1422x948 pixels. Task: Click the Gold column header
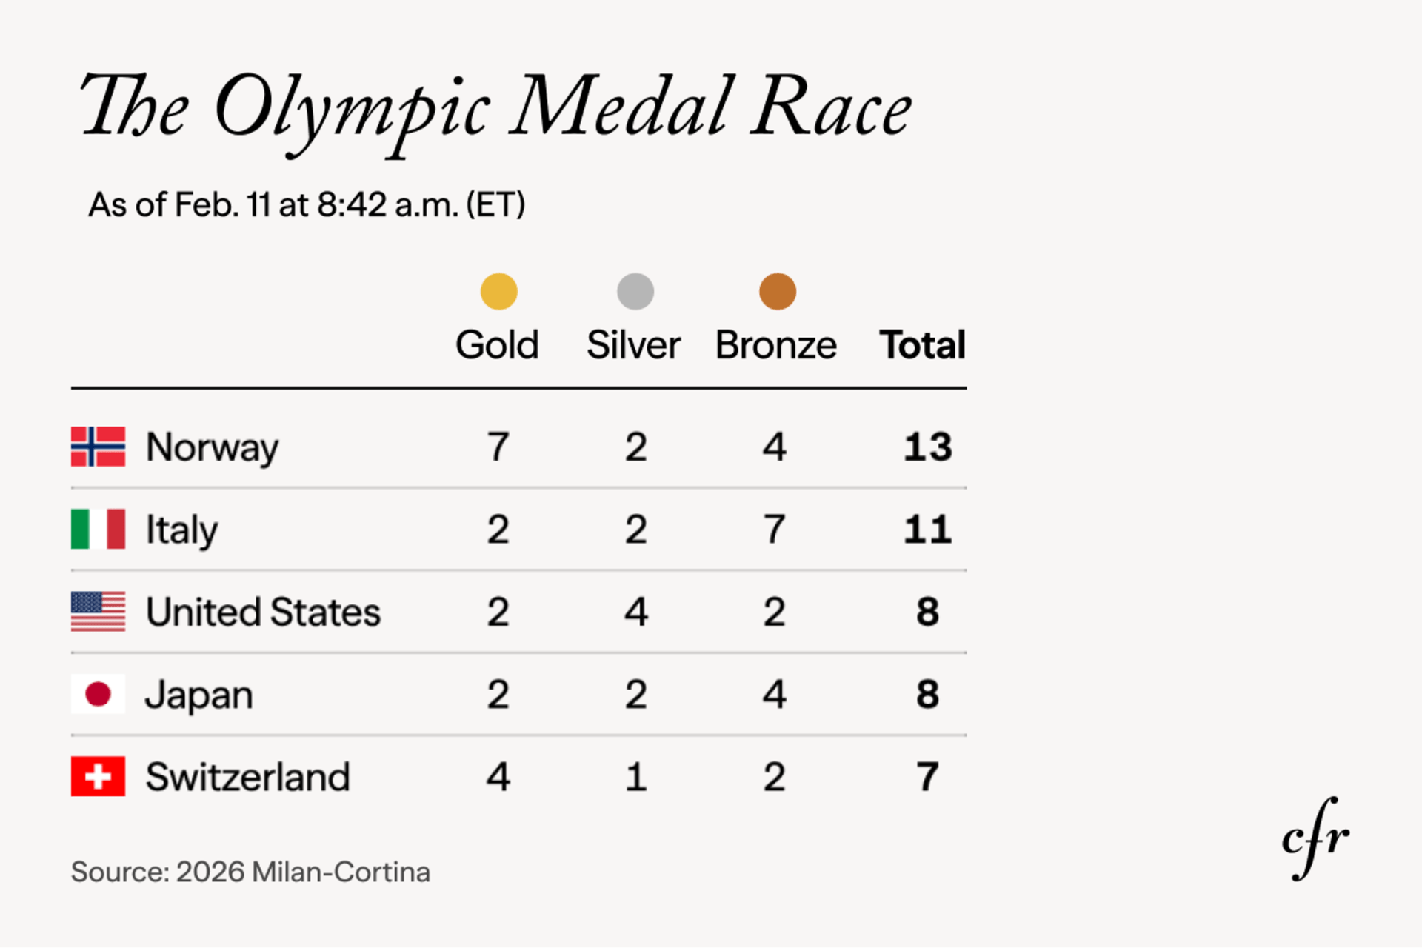497,345
